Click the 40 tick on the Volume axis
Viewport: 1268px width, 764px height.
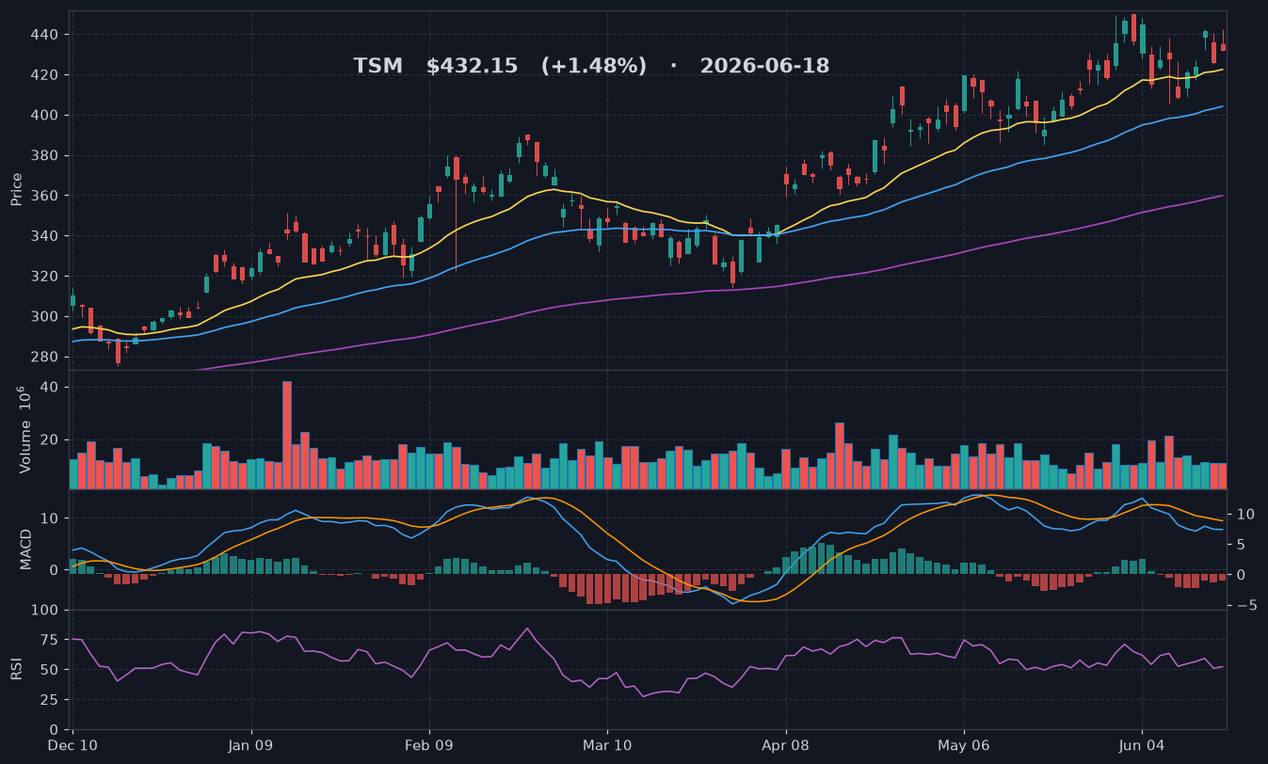[51, 388]
